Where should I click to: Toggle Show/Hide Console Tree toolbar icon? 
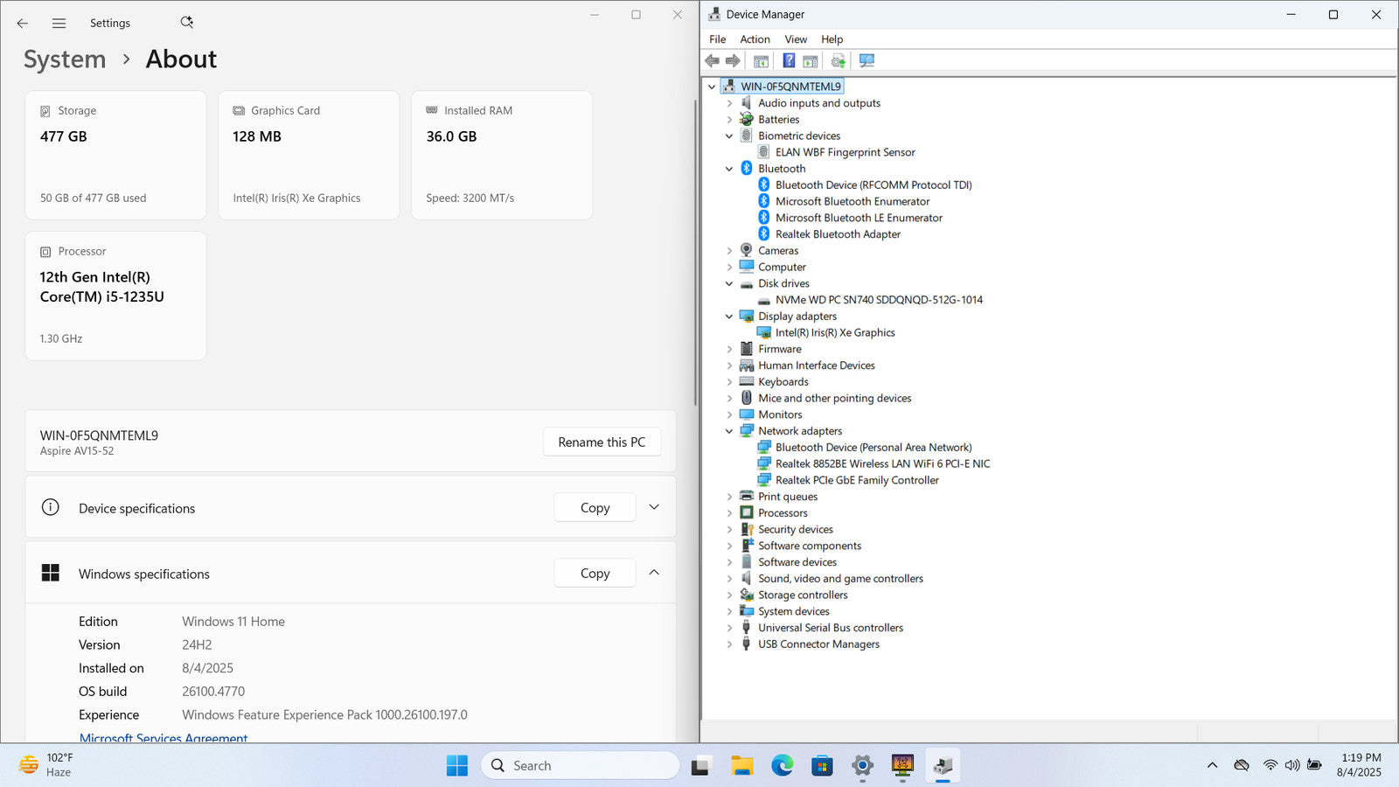click(761, 60)
